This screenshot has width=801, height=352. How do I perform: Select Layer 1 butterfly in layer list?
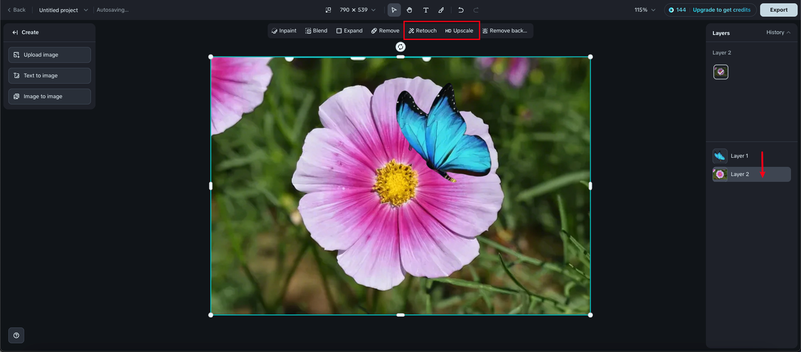pyautogui.click(x=752, y=156)
